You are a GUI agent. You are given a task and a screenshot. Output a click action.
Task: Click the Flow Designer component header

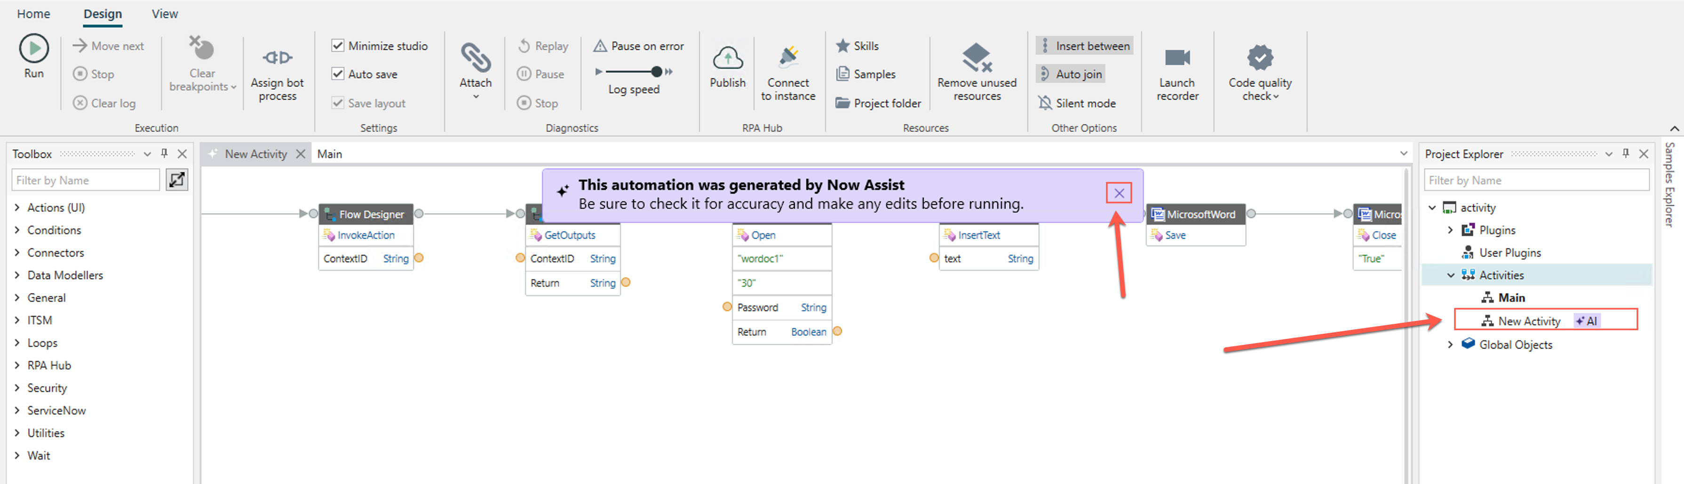tap(365, 214)
